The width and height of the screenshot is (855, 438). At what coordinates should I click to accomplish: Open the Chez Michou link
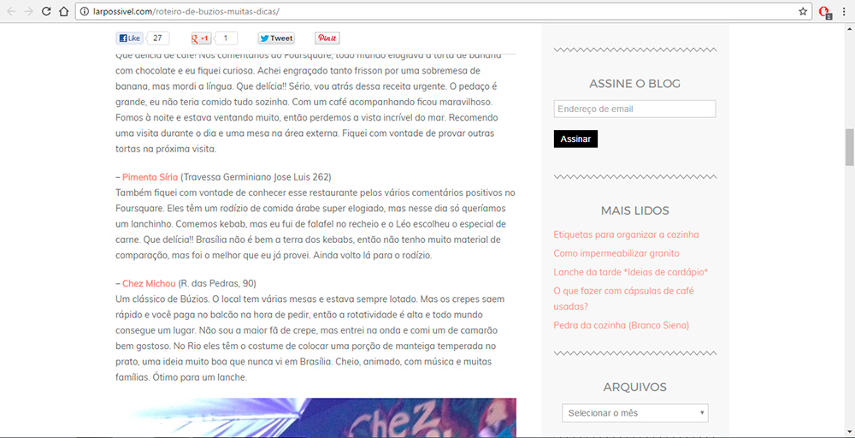click(149, 284)
